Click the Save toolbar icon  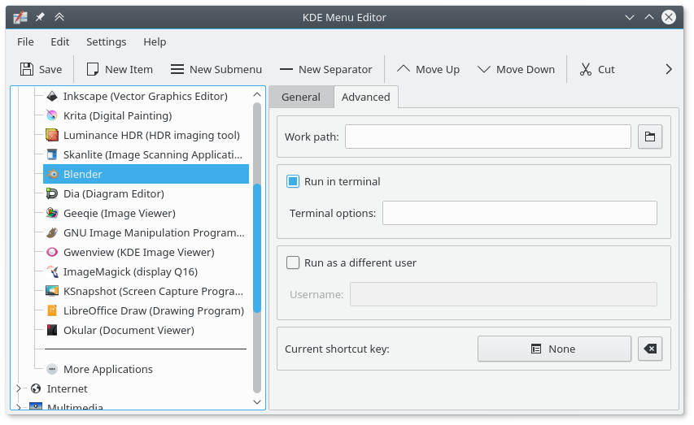click(x=27, y=69)
